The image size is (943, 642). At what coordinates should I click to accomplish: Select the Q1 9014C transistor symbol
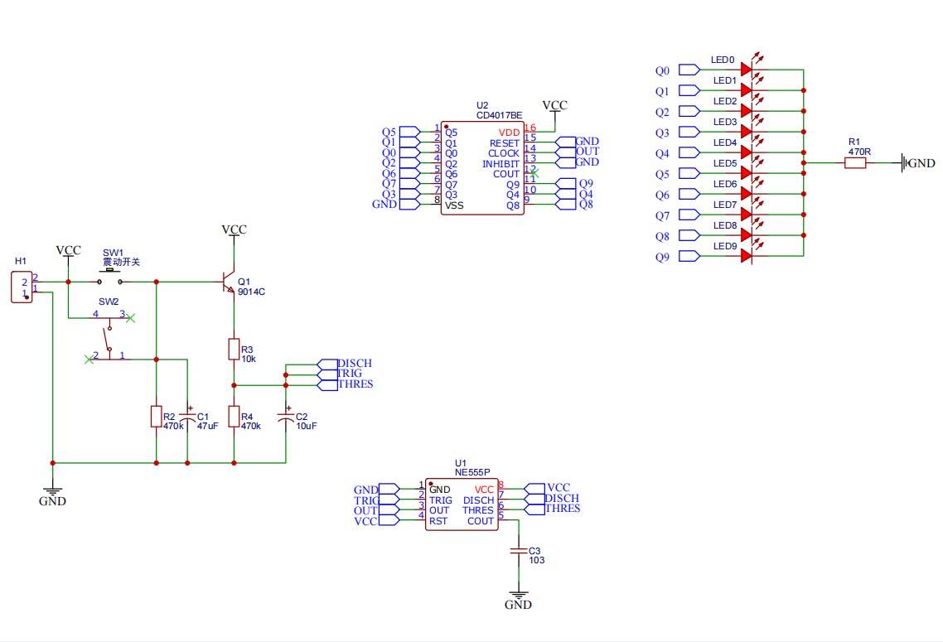(x=230, y=282)
